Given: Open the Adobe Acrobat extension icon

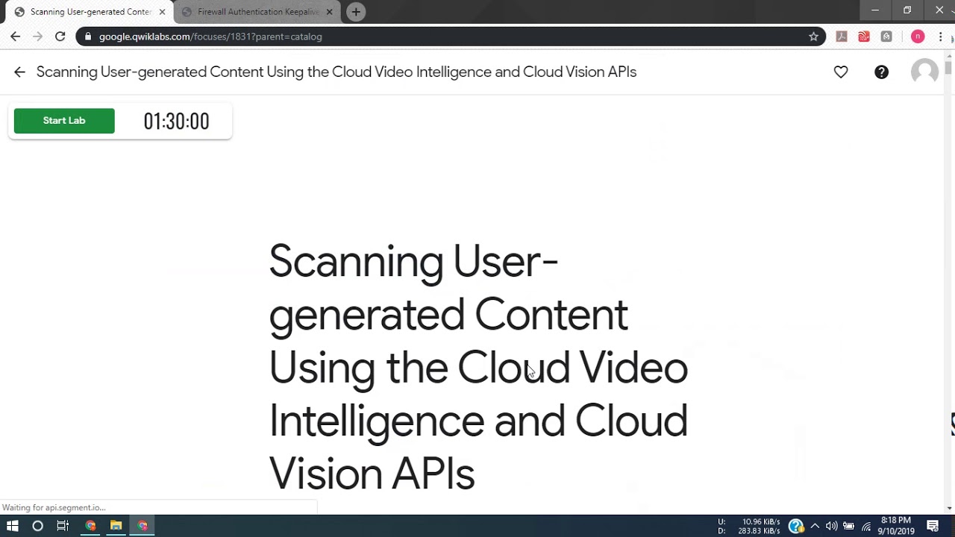Looking at the screenshot, I should [842, 36].
